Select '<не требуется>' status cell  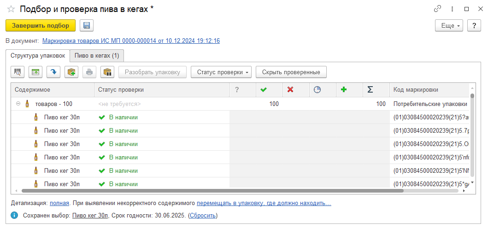(x=162, y=104)
